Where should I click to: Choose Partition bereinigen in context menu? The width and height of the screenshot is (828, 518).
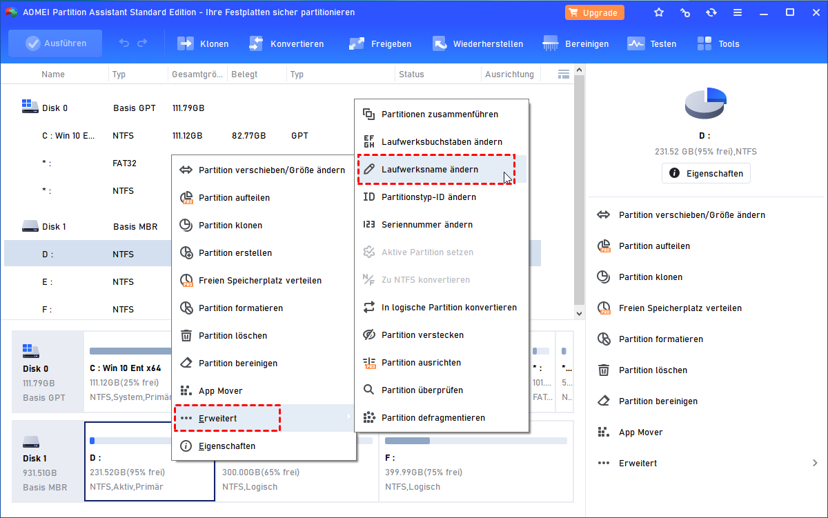pyautogui.click(x=264, y=363)
